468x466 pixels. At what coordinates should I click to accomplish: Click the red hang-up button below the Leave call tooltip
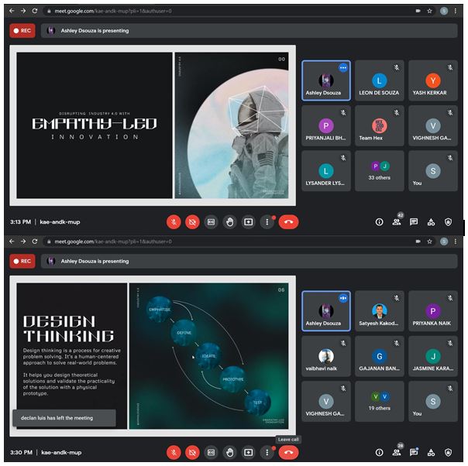288,453
